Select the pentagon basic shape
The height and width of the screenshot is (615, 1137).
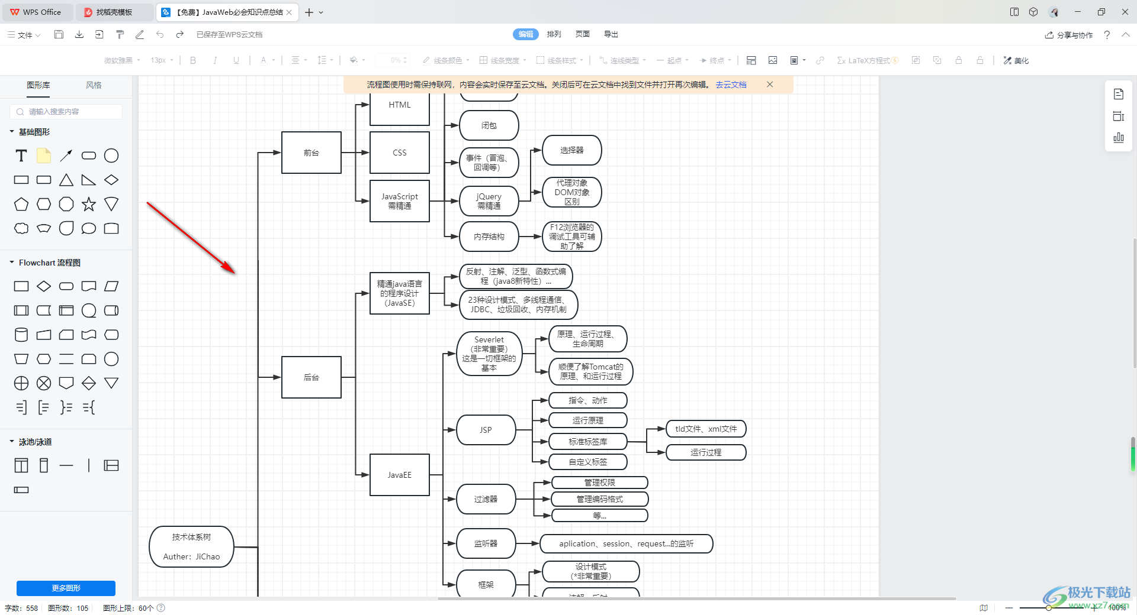point(21,204)
